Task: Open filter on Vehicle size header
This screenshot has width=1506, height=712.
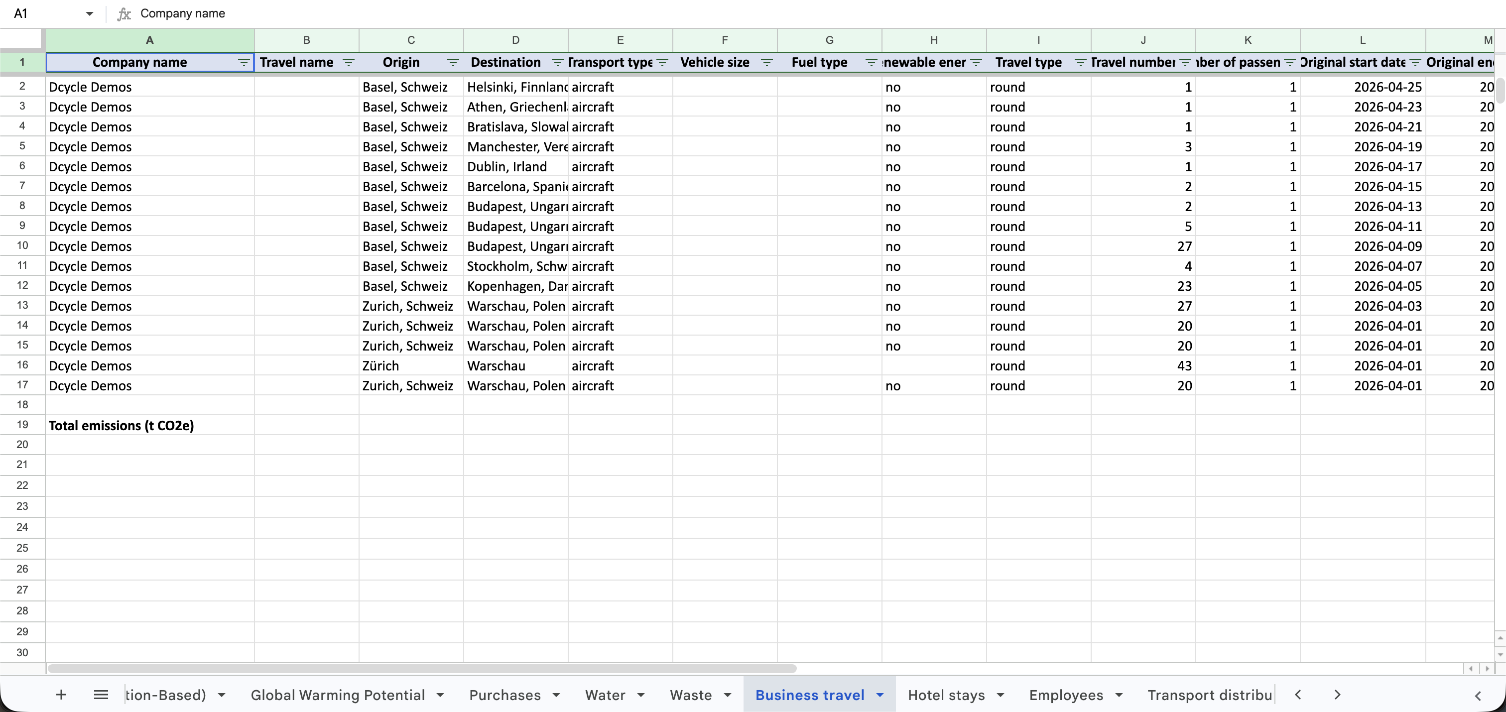Action: [x=767, y=63]
